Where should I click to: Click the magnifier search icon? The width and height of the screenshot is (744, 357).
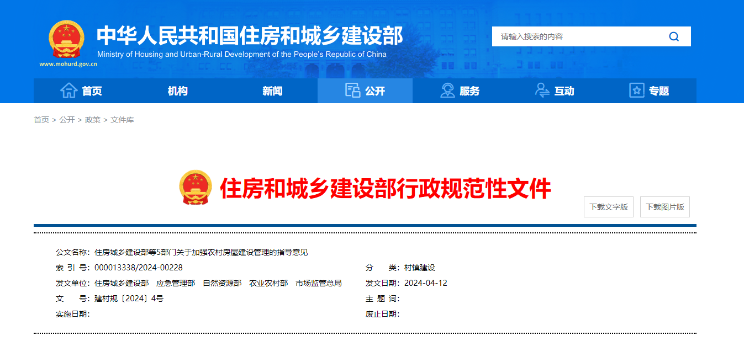(674, 36)
